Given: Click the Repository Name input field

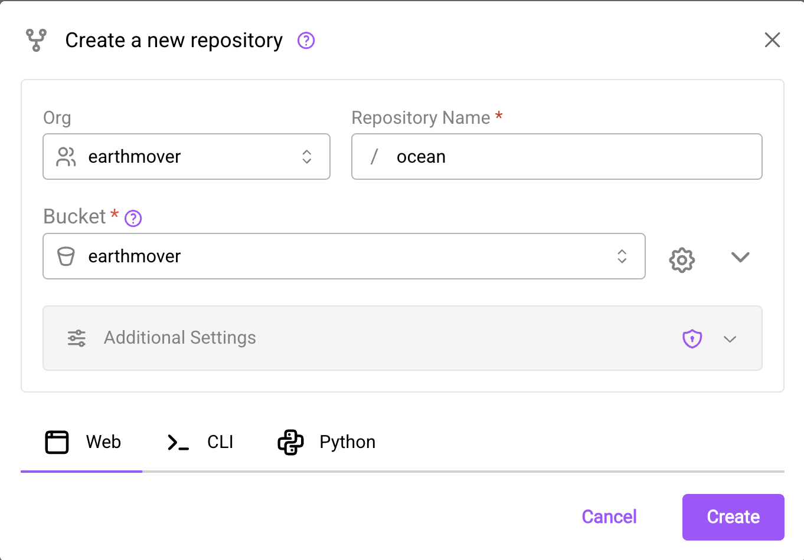Looking at the screenshot, I should (x=567, y=157).
